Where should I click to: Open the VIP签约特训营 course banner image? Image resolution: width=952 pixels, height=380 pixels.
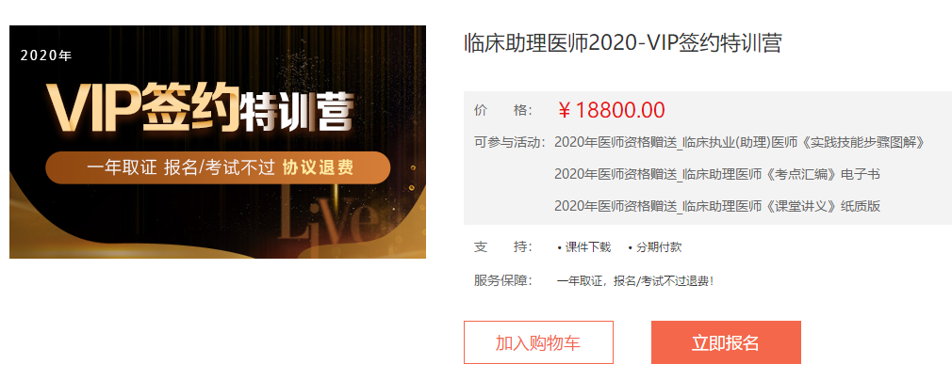point(218,142)
